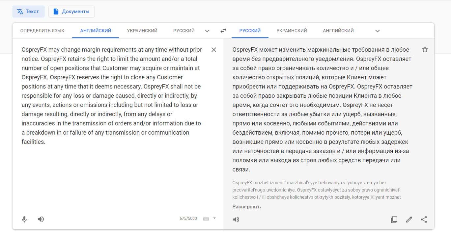The height and width of the screenshot is (232, 451).
Task: Expand the target language list chevron
Action: pyautogui.click(x=378, y=31)
